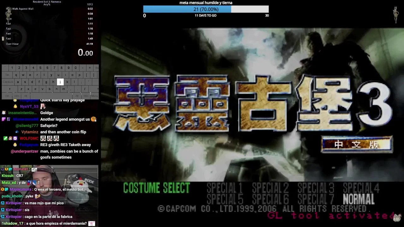Click the Tab key on keyboard overlay

click(7, 75)
